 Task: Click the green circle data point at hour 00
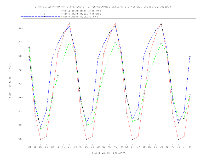(x=29, y=47)
